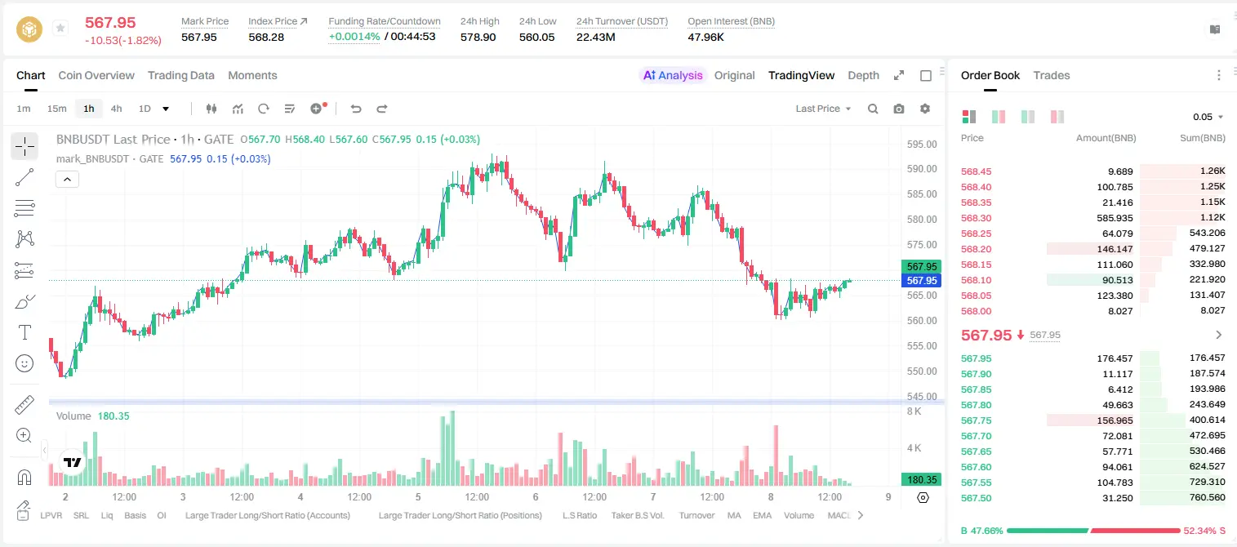Open the Coin Overview tab
The image size is (1237, 547).
96,75
